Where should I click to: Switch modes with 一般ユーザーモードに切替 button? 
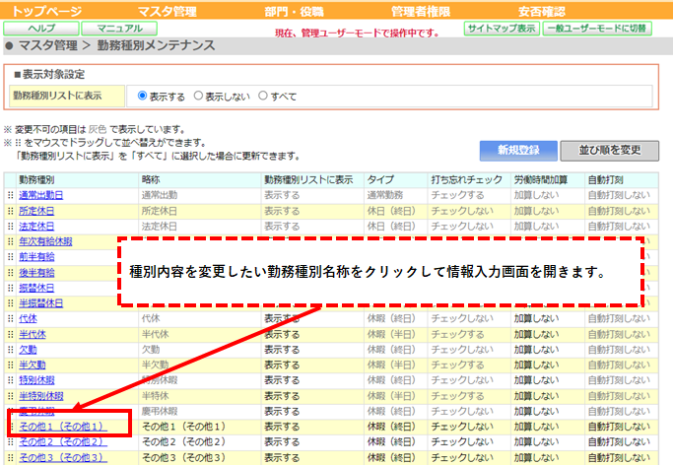click(x=597, y=29)
